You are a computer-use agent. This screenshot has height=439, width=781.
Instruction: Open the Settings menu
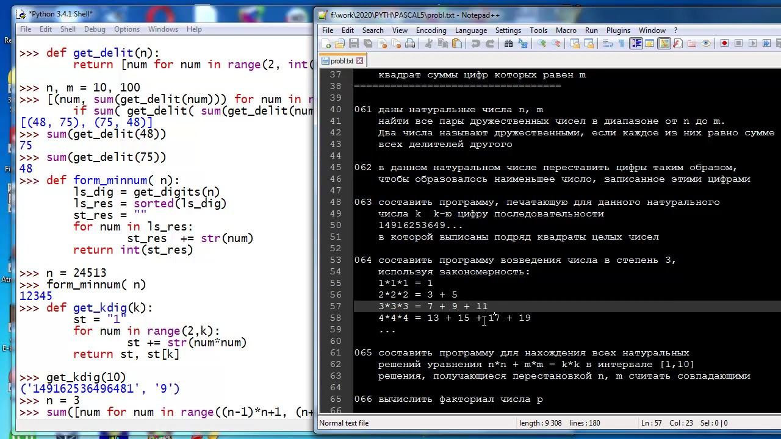[508, 30]
